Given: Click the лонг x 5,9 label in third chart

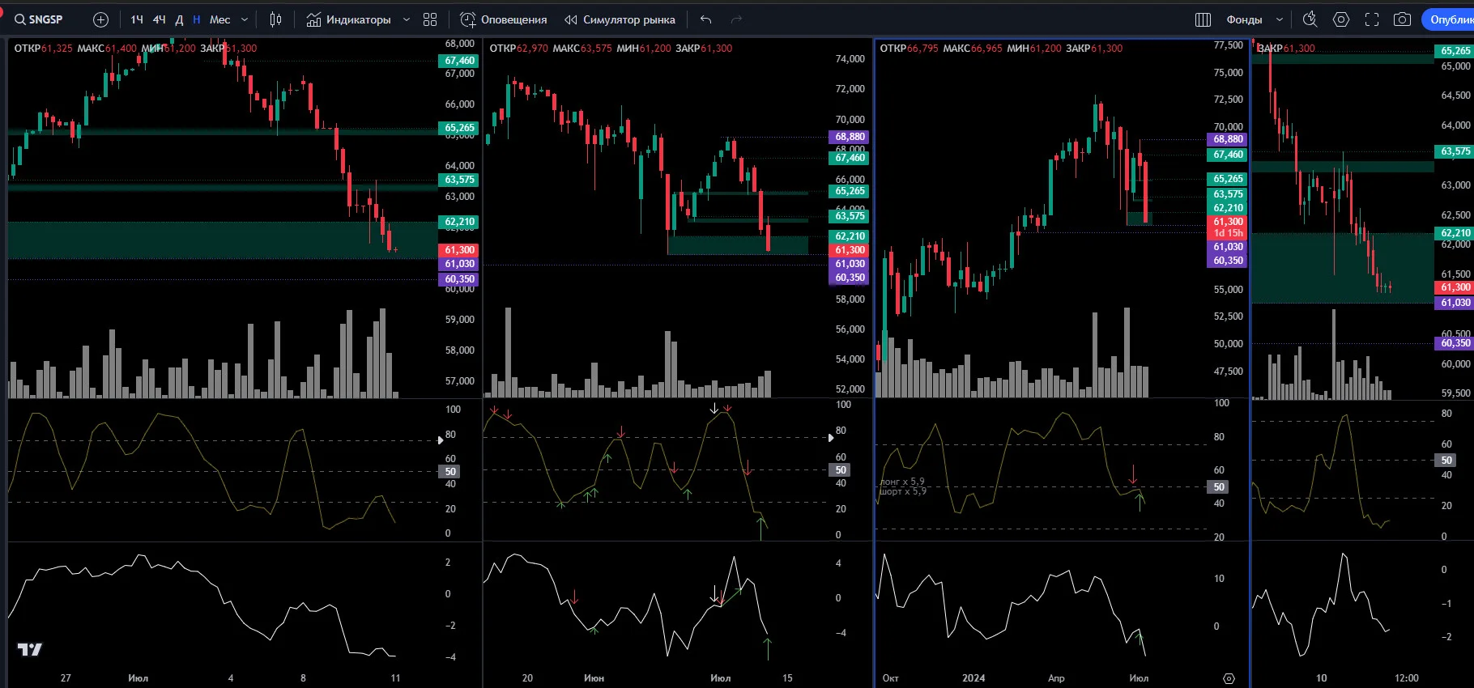Looking at the screenshot, I should point(901,482).
